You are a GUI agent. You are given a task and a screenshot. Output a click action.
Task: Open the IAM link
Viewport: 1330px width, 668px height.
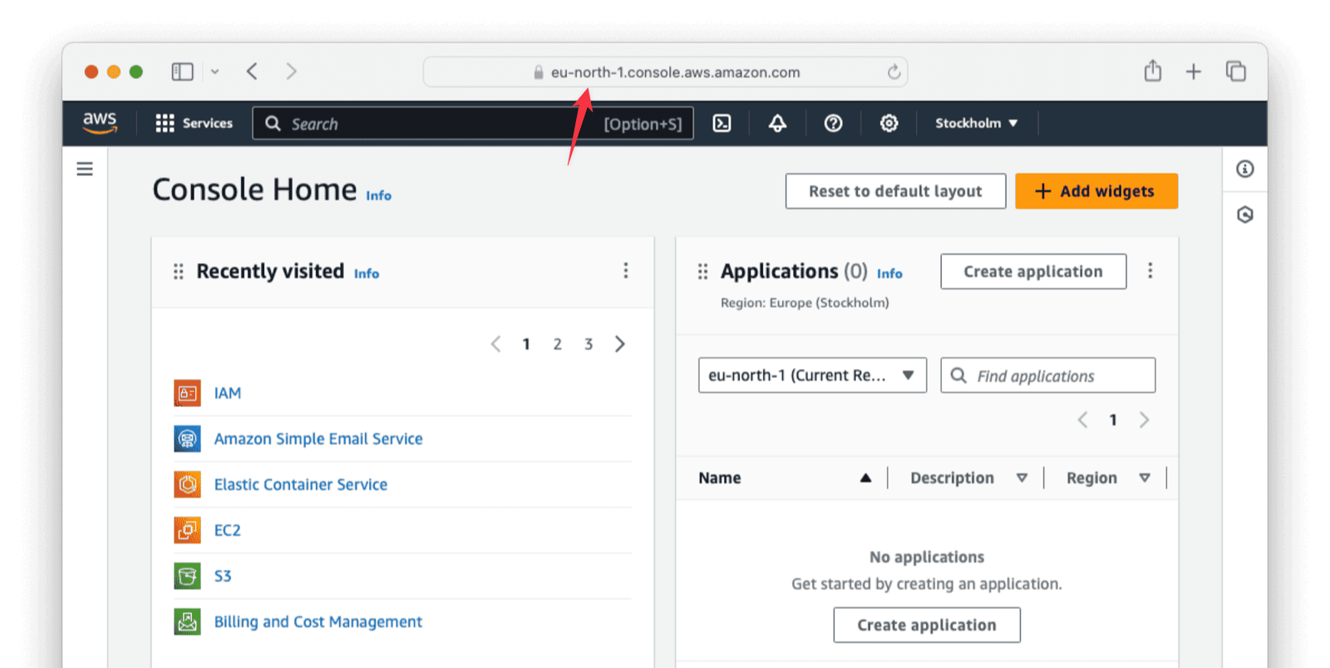[228, 393]
